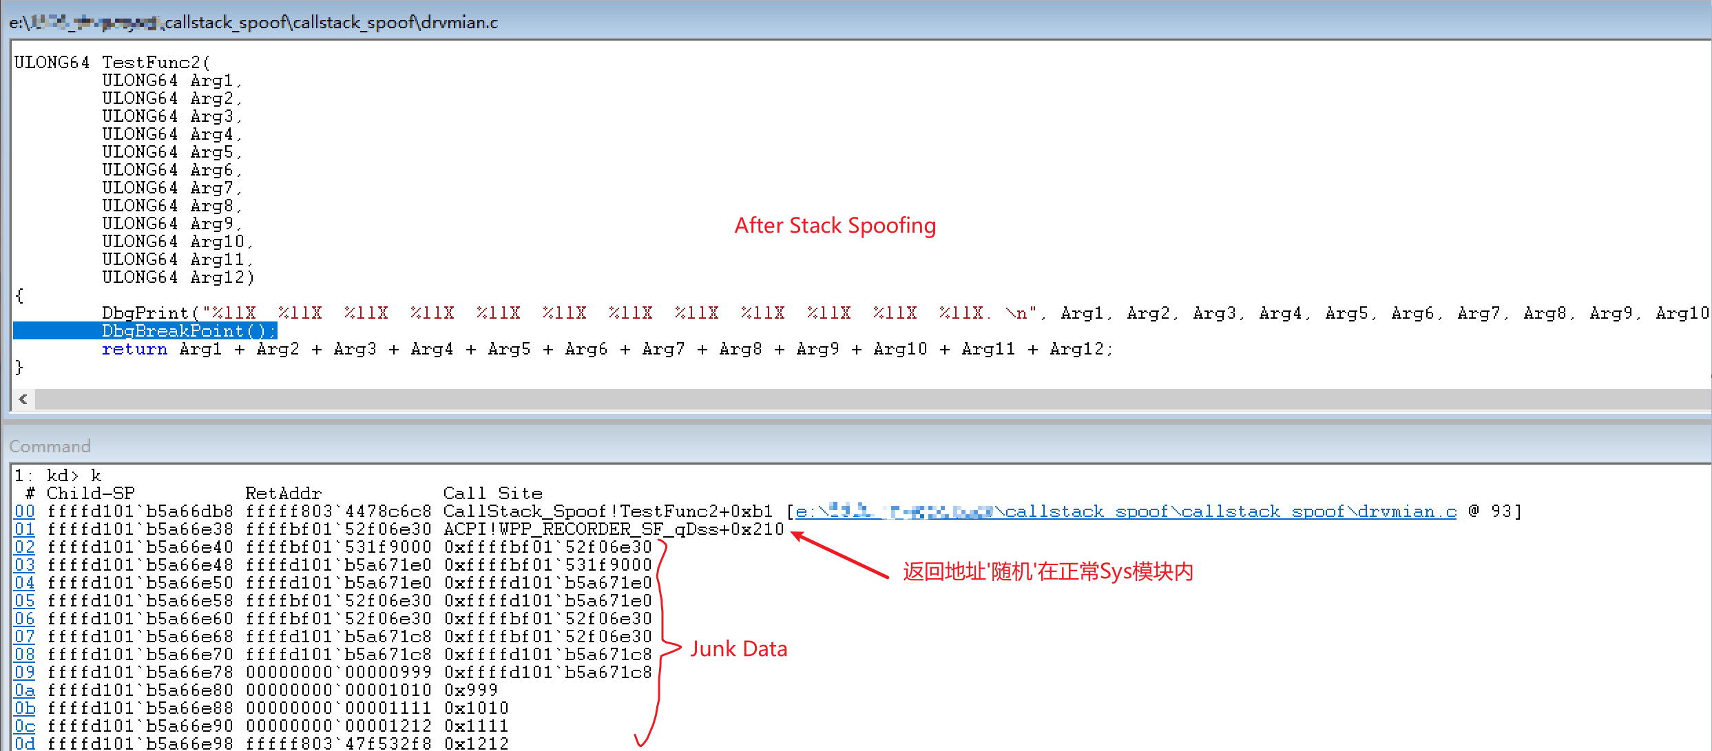
Task: Click 'ACPI!WPP_RECORDER_SF_qDss+0x210' call site
Action: pos(614,529)
